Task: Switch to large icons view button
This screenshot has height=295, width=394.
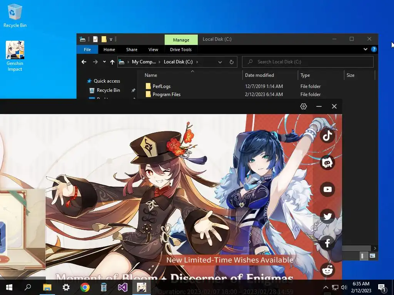Action: click(x=372, y=256)
